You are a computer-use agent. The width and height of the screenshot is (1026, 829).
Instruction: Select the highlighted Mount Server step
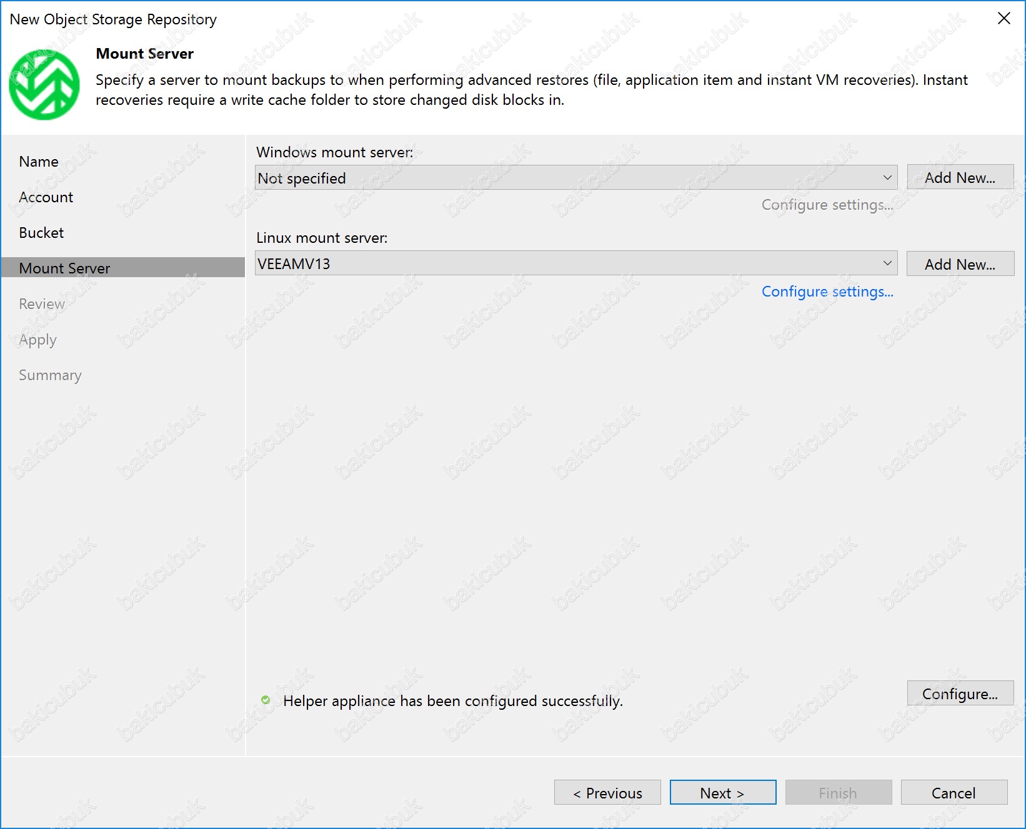point(64,268)
